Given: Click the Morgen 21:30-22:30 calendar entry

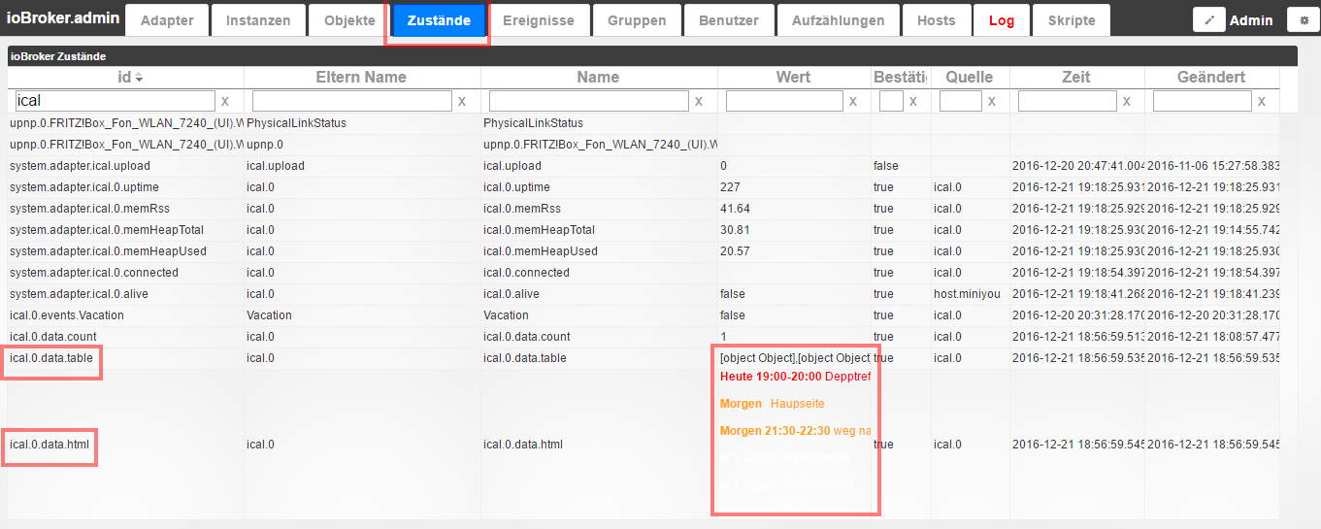Looking at the screenshot, I should (795, 430).
